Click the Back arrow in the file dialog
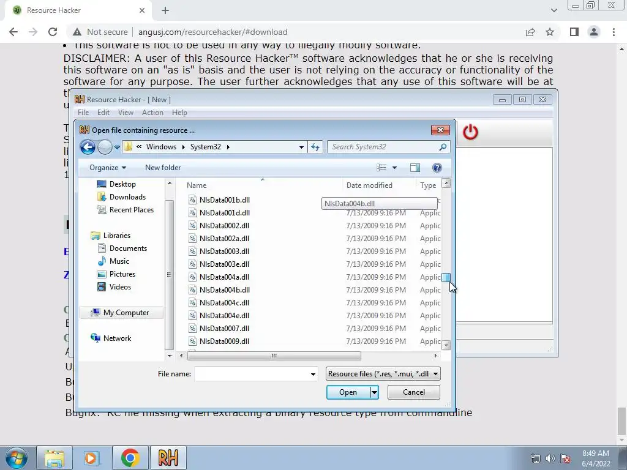 (88, 147)
